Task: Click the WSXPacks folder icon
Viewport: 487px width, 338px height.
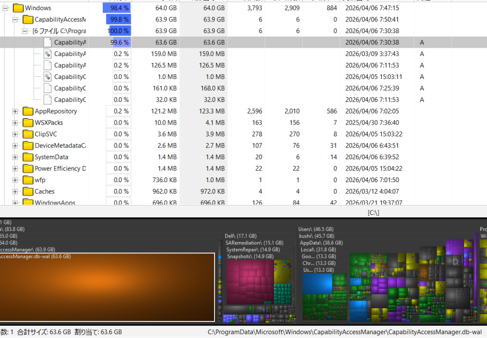Action: (x=27, y=122)
